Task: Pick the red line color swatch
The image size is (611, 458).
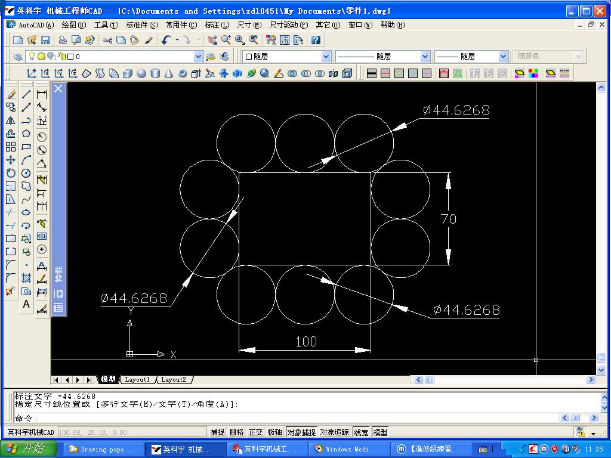Action: click(x=385, y=73)
